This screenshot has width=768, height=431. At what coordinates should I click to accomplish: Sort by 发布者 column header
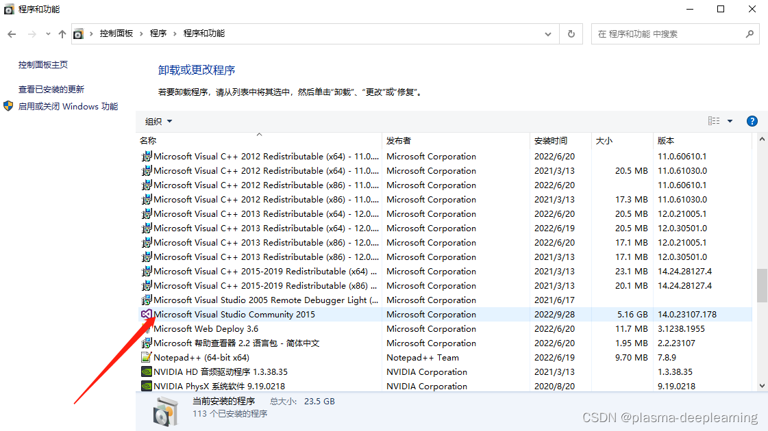tap(456, 140)
